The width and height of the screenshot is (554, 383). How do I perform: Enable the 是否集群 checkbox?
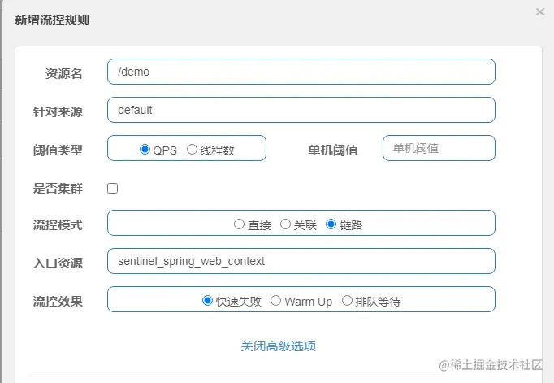(113, 188)
